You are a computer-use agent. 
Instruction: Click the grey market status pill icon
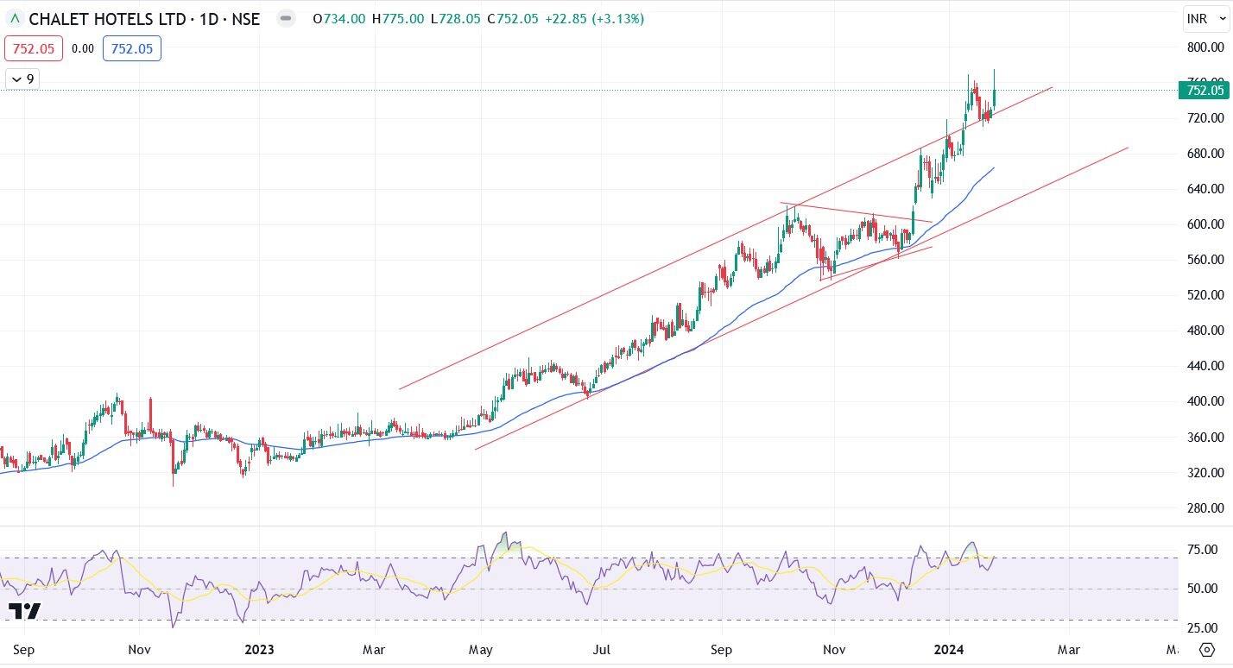[x=286, y=18]
